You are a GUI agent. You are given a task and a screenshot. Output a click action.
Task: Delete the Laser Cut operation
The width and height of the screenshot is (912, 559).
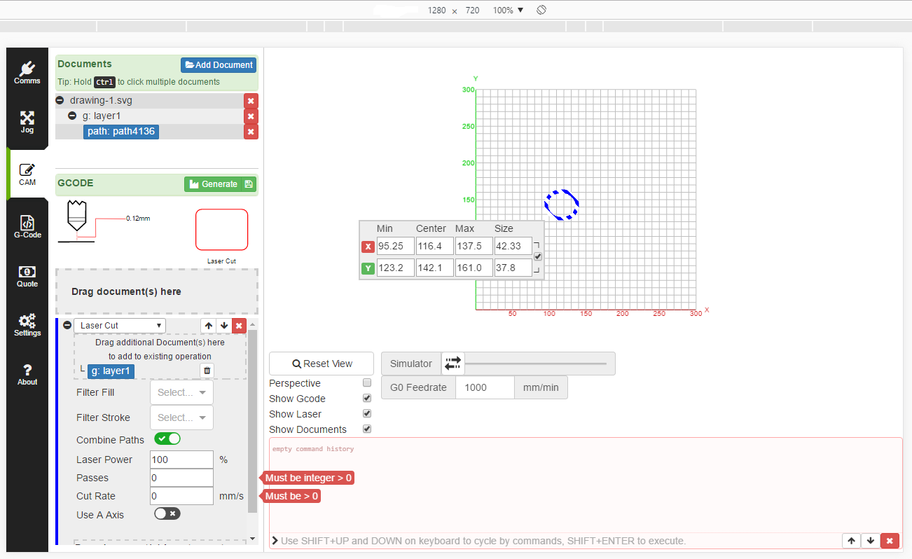(239, 326)
